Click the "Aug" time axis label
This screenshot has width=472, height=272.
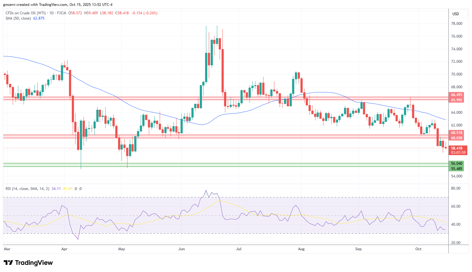click(x=301, y=249)
